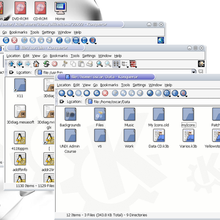Click Copy icon in the Data window toolbar
220x220 pixels.
[123, 93]
